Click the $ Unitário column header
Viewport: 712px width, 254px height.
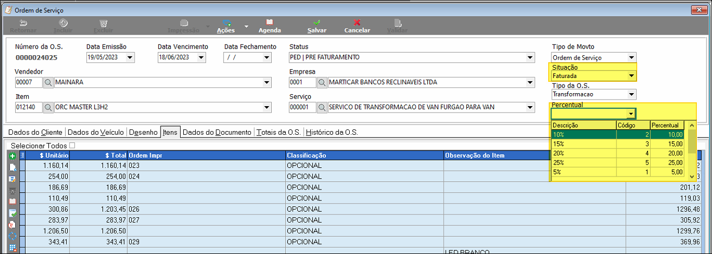pos(48,155)
